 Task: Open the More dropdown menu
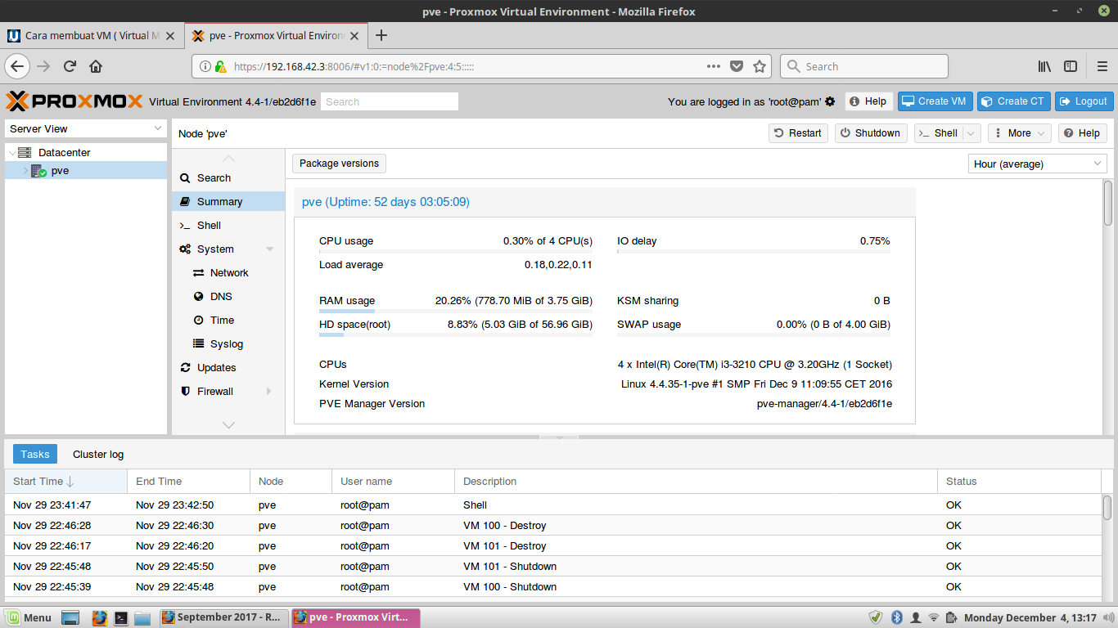[1019, 133]
